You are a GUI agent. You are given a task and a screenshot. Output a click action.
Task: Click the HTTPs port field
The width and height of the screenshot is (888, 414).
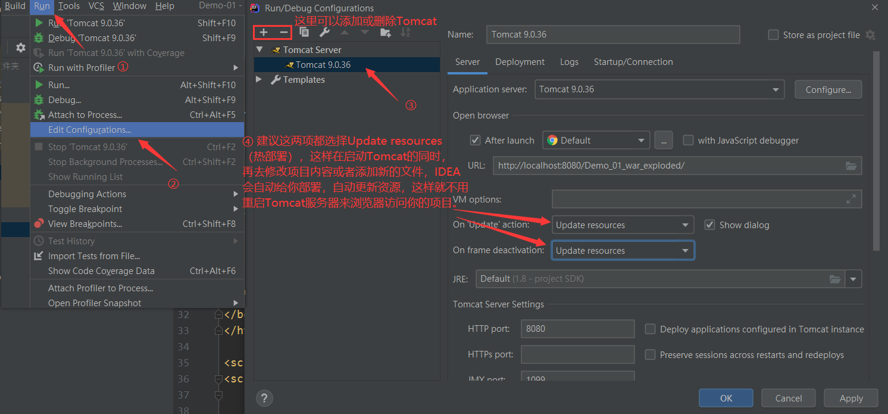[x=578, y=354]
